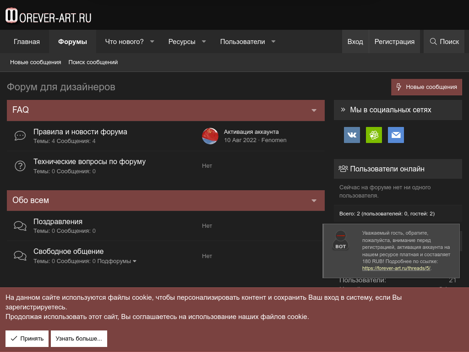
Task: Click the Fenomen username link
Action: [x=274, y=140]
